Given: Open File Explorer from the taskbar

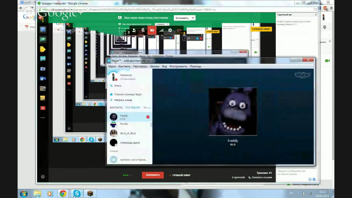Looking at the screenshot, I should click(37, 194).
